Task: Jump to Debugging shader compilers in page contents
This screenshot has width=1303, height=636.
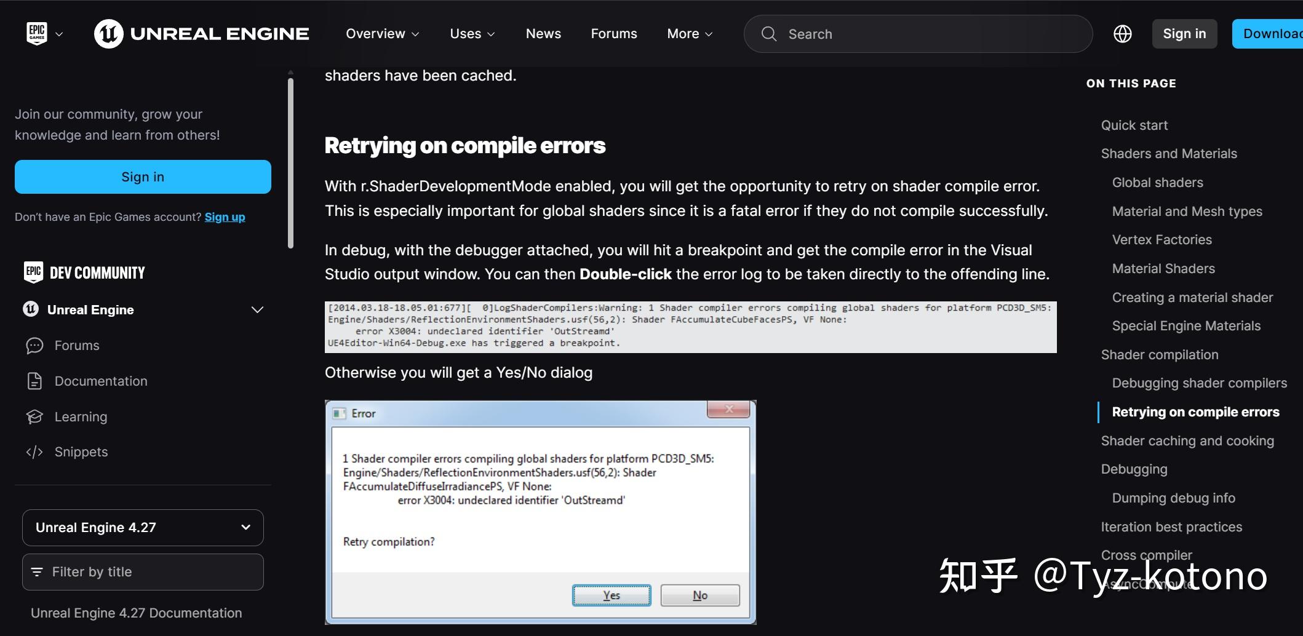Action: (1198, 383)
